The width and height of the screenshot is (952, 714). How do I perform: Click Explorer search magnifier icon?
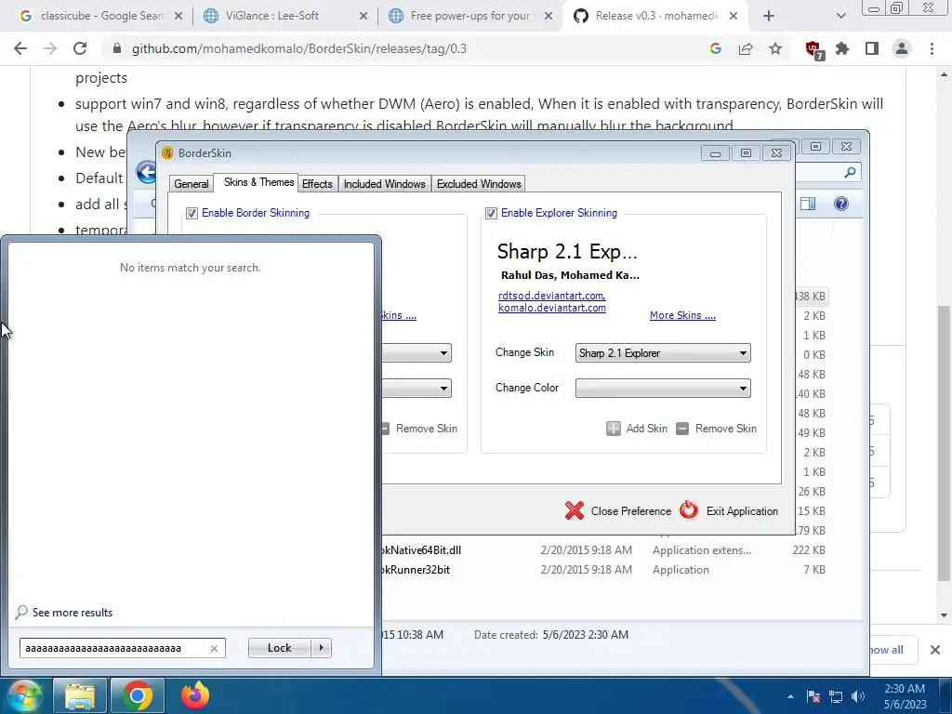coord(850,172)
